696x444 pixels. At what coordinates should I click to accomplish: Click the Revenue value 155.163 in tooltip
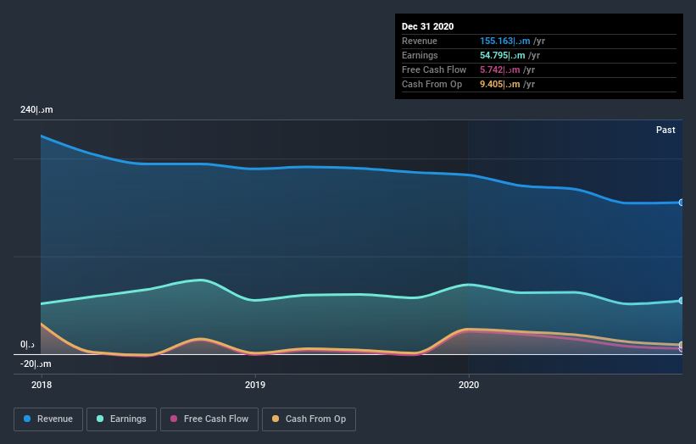(505, 42)
